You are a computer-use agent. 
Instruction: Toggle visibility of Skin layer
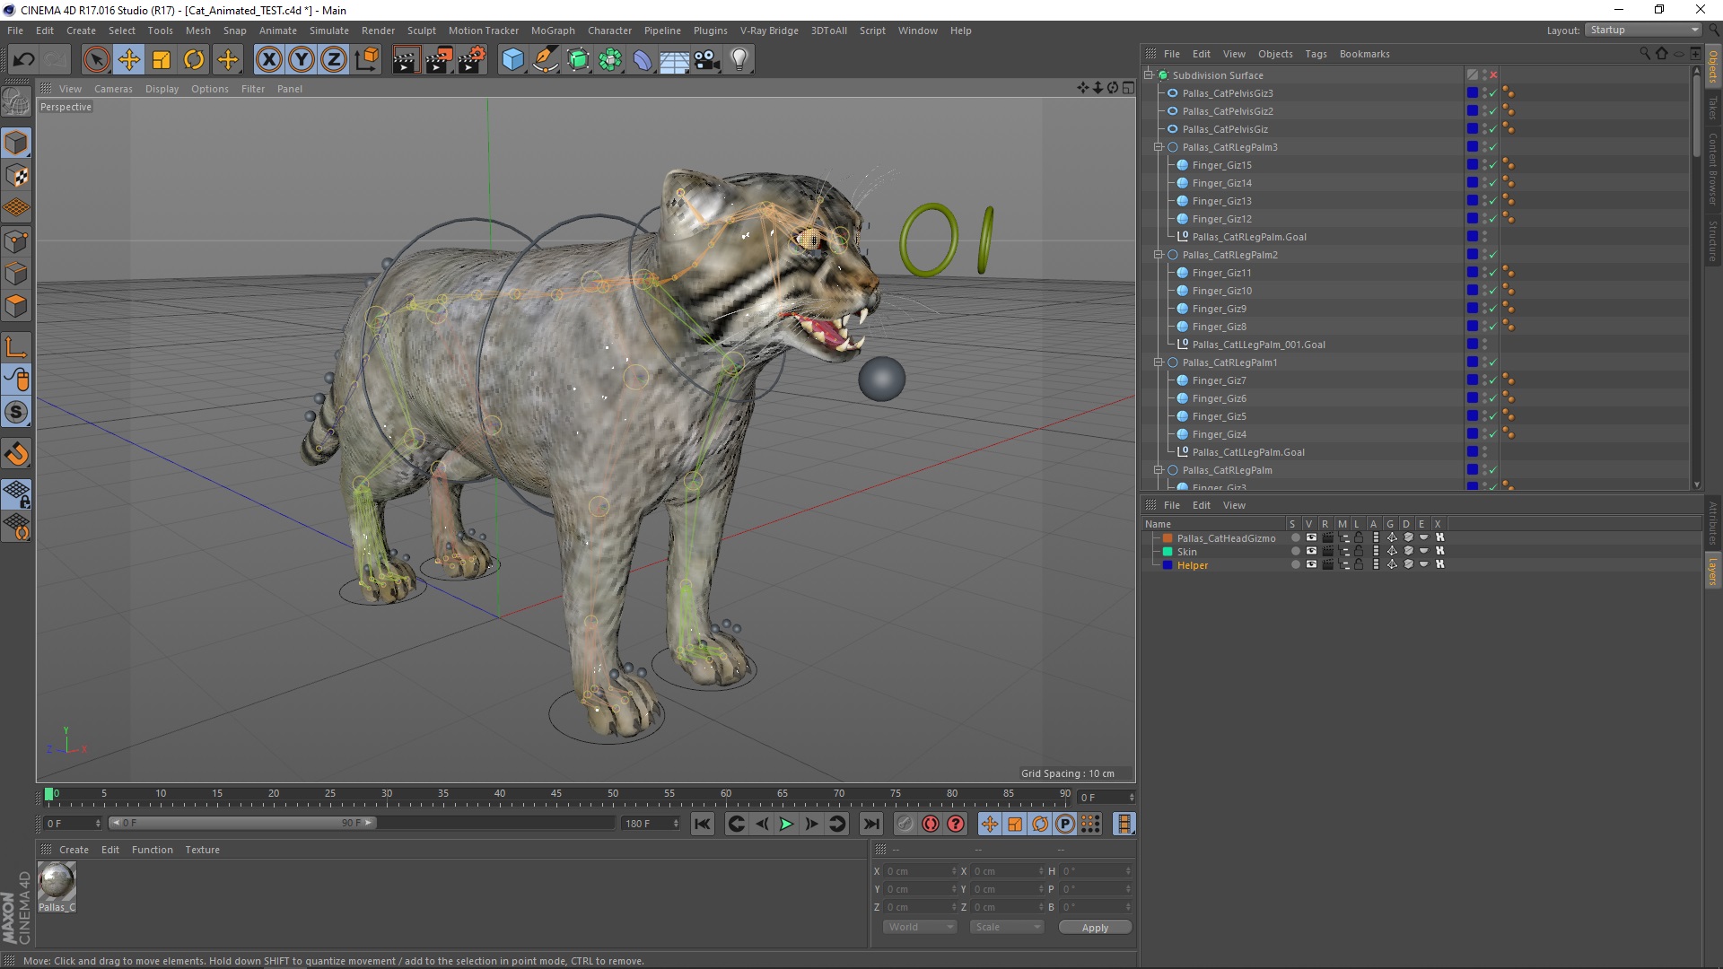point(1311,552)
